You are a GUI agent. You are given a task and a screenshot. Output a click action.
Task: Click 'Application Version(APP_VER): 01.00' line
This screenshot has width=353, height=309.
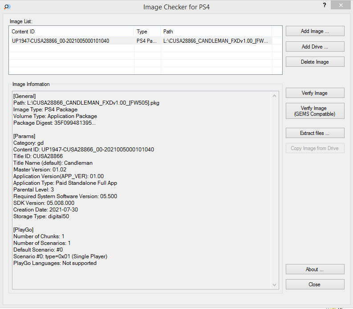click(58, 176)
